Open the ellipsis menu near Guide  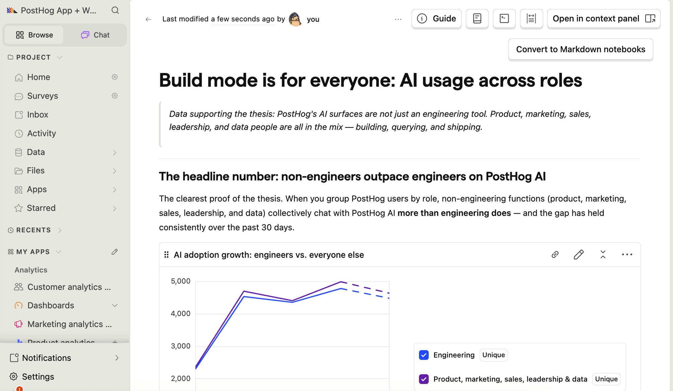point(398,19)
